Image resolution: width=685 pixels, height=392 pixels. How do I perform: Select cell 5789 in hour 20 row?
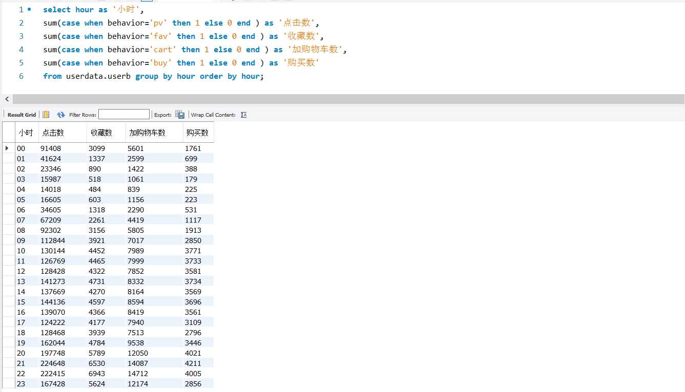tap(106, 353)
